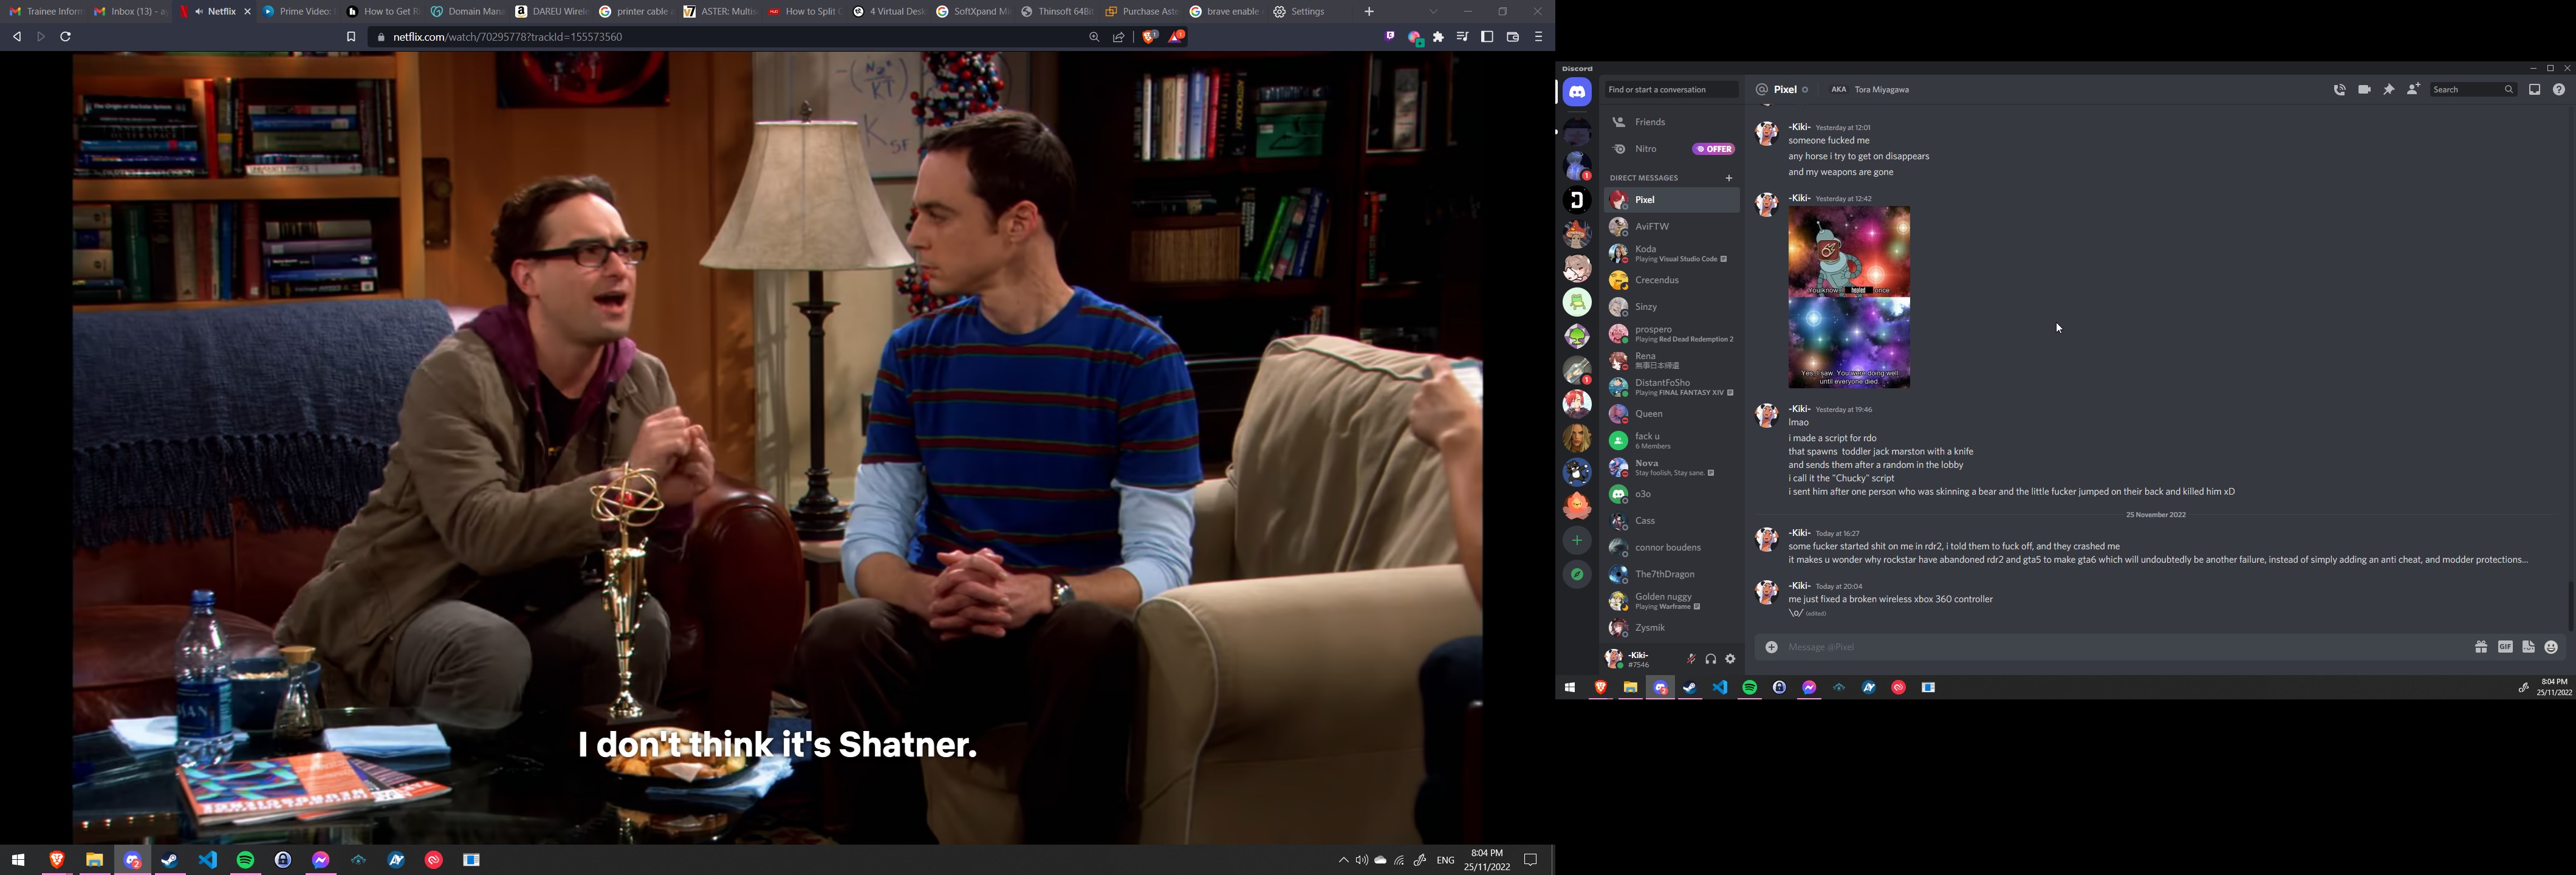2576x875 pixels.
Task: Close the Netflix tab
Action: coord(247,12)
